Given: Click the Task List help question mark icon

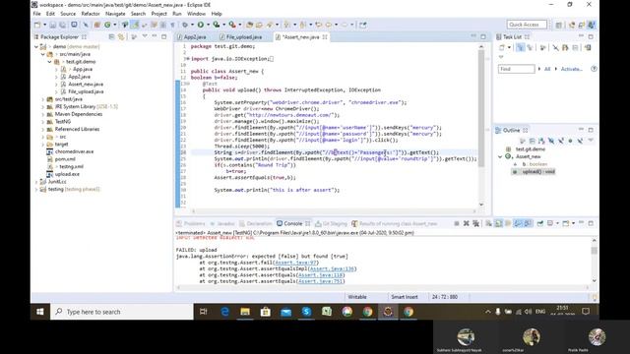Looking at the screenshot, I should (x=594, y=69).
